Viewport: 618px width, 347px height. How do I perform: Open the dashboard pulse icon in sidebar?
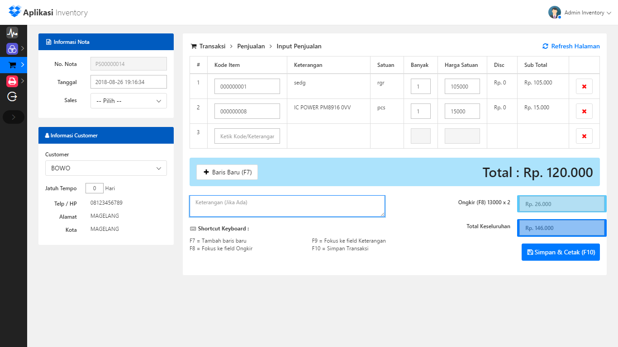coord(12,33)
